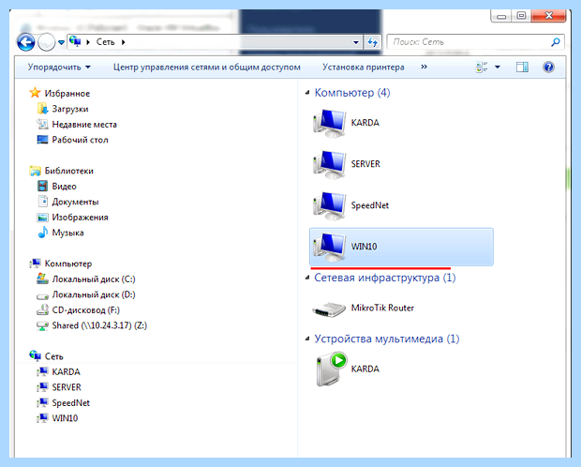This screenshot has width=581, height=467.
Task: Click Установка принтера in the toolbar
Action: [x=364, y=68]
